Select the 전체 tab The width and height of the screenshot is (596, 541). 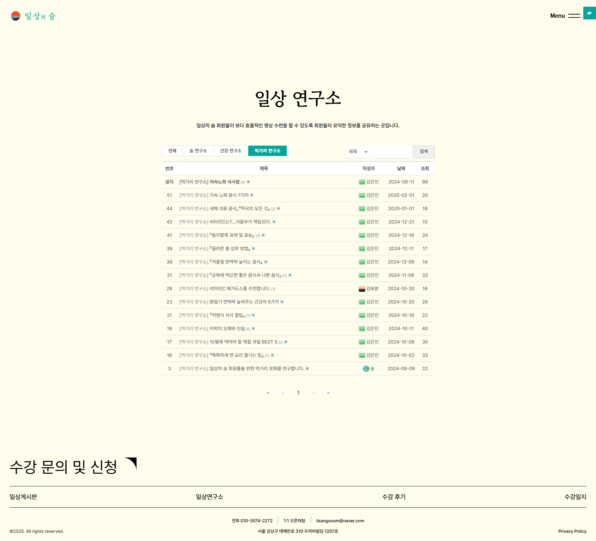172,151
